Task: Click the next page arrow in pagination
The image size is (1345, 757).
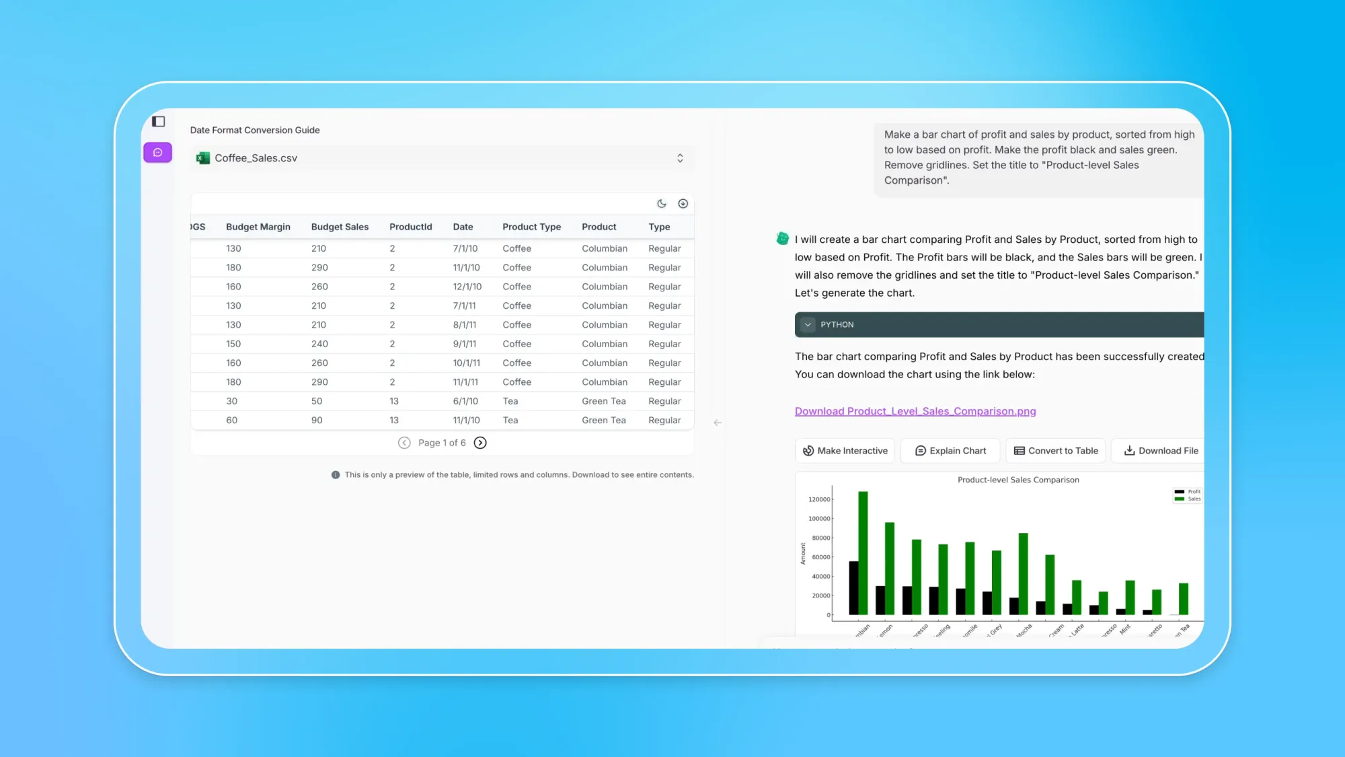Action: 480,443
